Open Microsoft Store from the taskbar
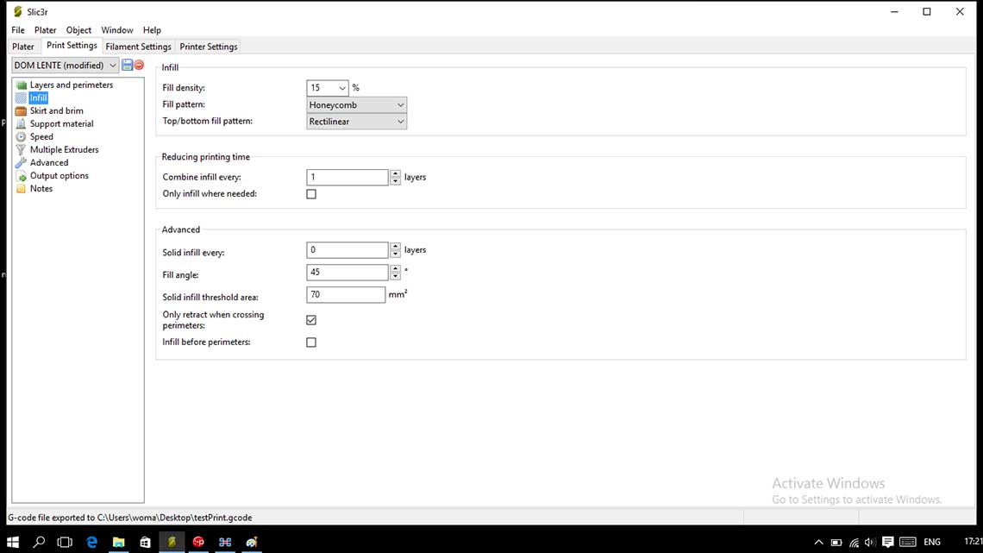The height and width of the screenshot is (553, 983). (x=145, y=542)
